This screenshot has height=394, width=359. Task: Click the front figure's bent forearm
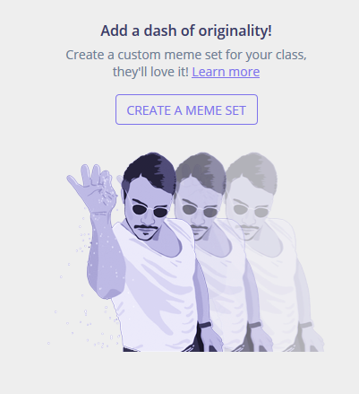(105, 254)
